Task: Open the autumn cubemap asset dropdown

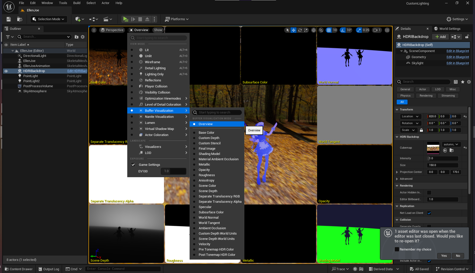Action: [451, 144]
